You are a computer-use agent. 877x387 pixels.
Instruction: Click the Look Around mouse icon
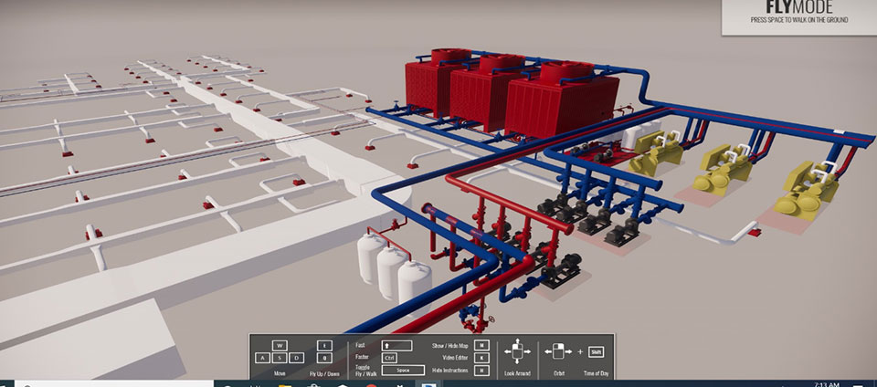pyautogui.click(x=518, y=351)
